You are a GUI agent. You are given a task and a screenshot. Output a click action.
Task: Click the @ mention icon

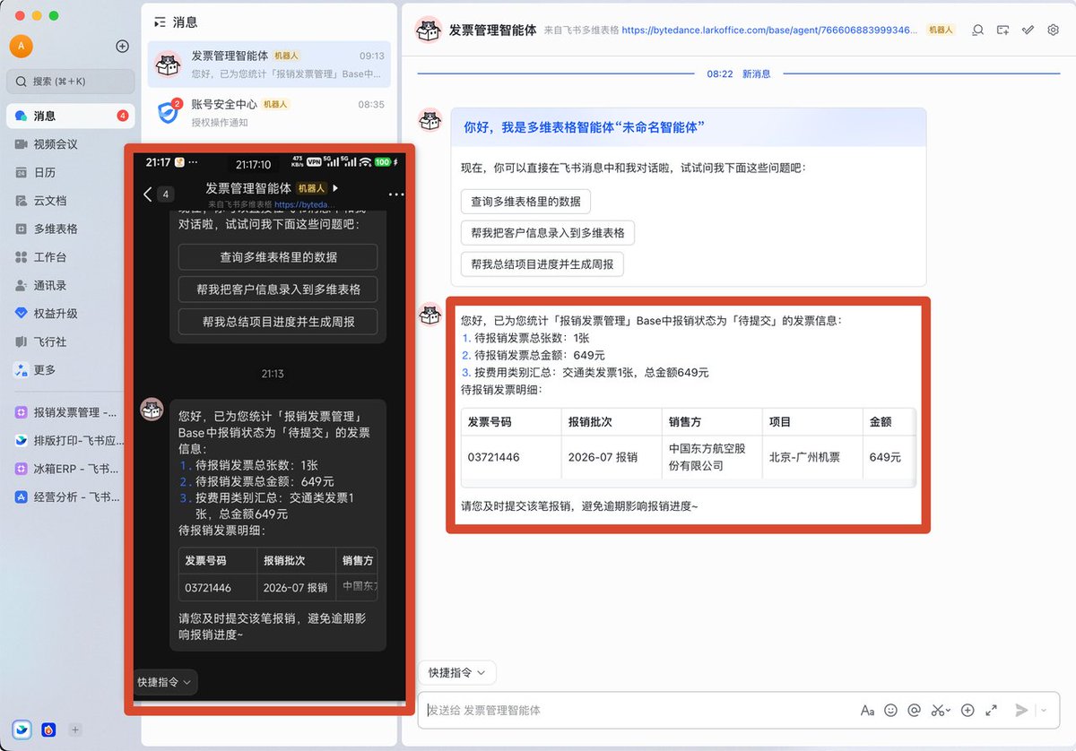914,710
